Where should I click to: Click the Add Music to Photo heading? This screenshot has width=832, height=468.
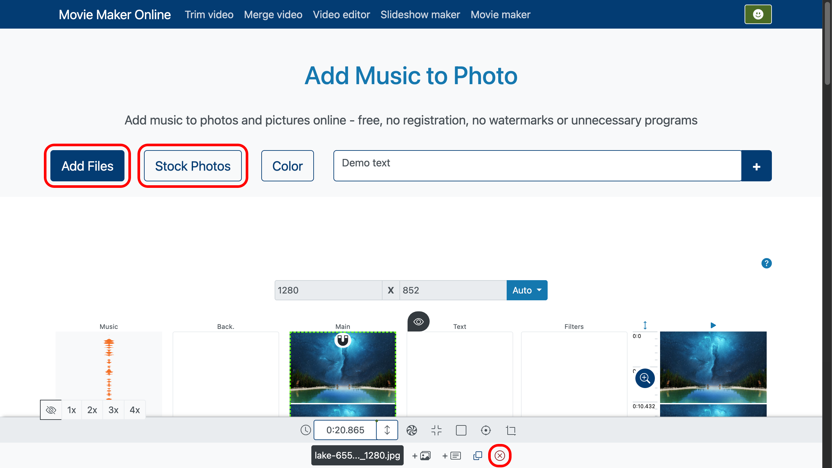point(411,75)
